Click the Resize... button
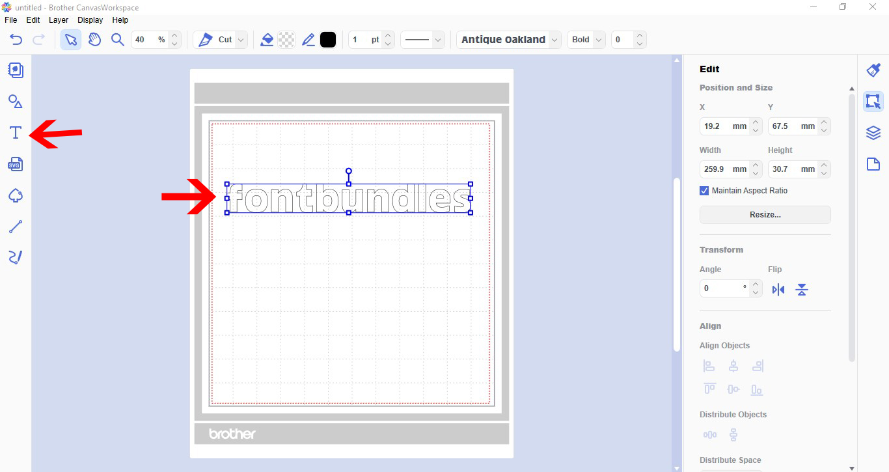This screenshot has height=472, width=889. (x=765, y=215)
